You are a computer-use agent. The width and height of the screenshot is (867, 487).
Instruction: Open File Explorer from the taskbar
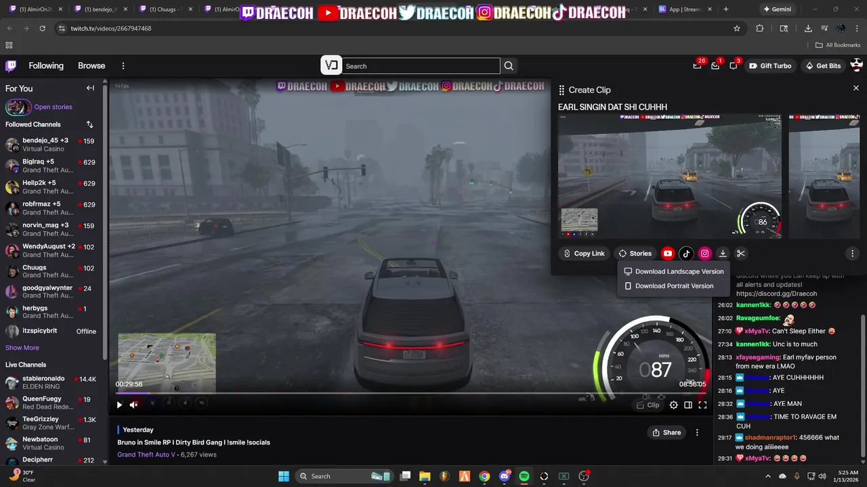(x=425, y=476)
